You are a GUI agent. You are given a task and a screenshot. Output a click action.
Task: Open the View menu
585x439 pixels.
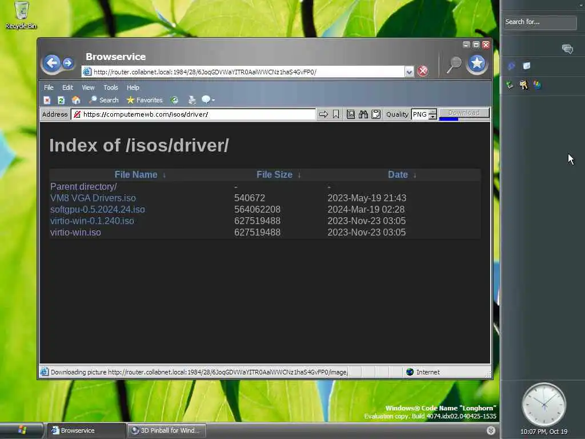pos(88,87)
